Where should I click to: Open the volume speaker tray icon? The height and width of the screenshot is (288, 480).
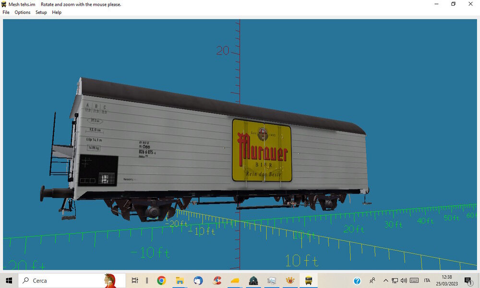tap(404, 280)
